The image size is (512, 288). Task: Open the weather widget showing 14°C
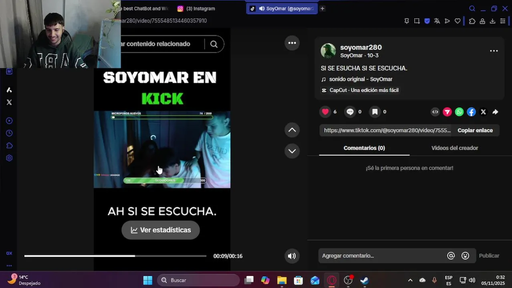coord(24,280)
